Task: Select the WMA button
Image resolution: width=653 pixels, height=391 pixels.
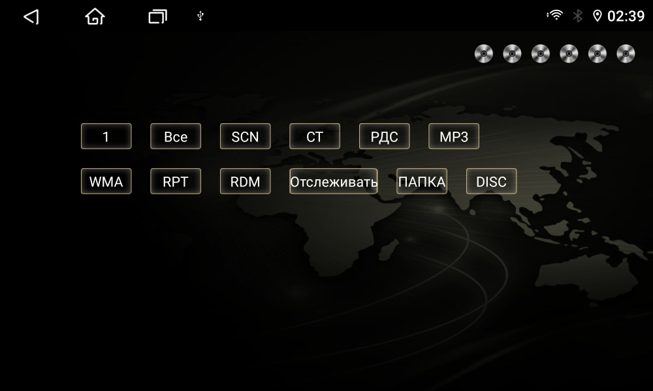Action: [106, 181]
